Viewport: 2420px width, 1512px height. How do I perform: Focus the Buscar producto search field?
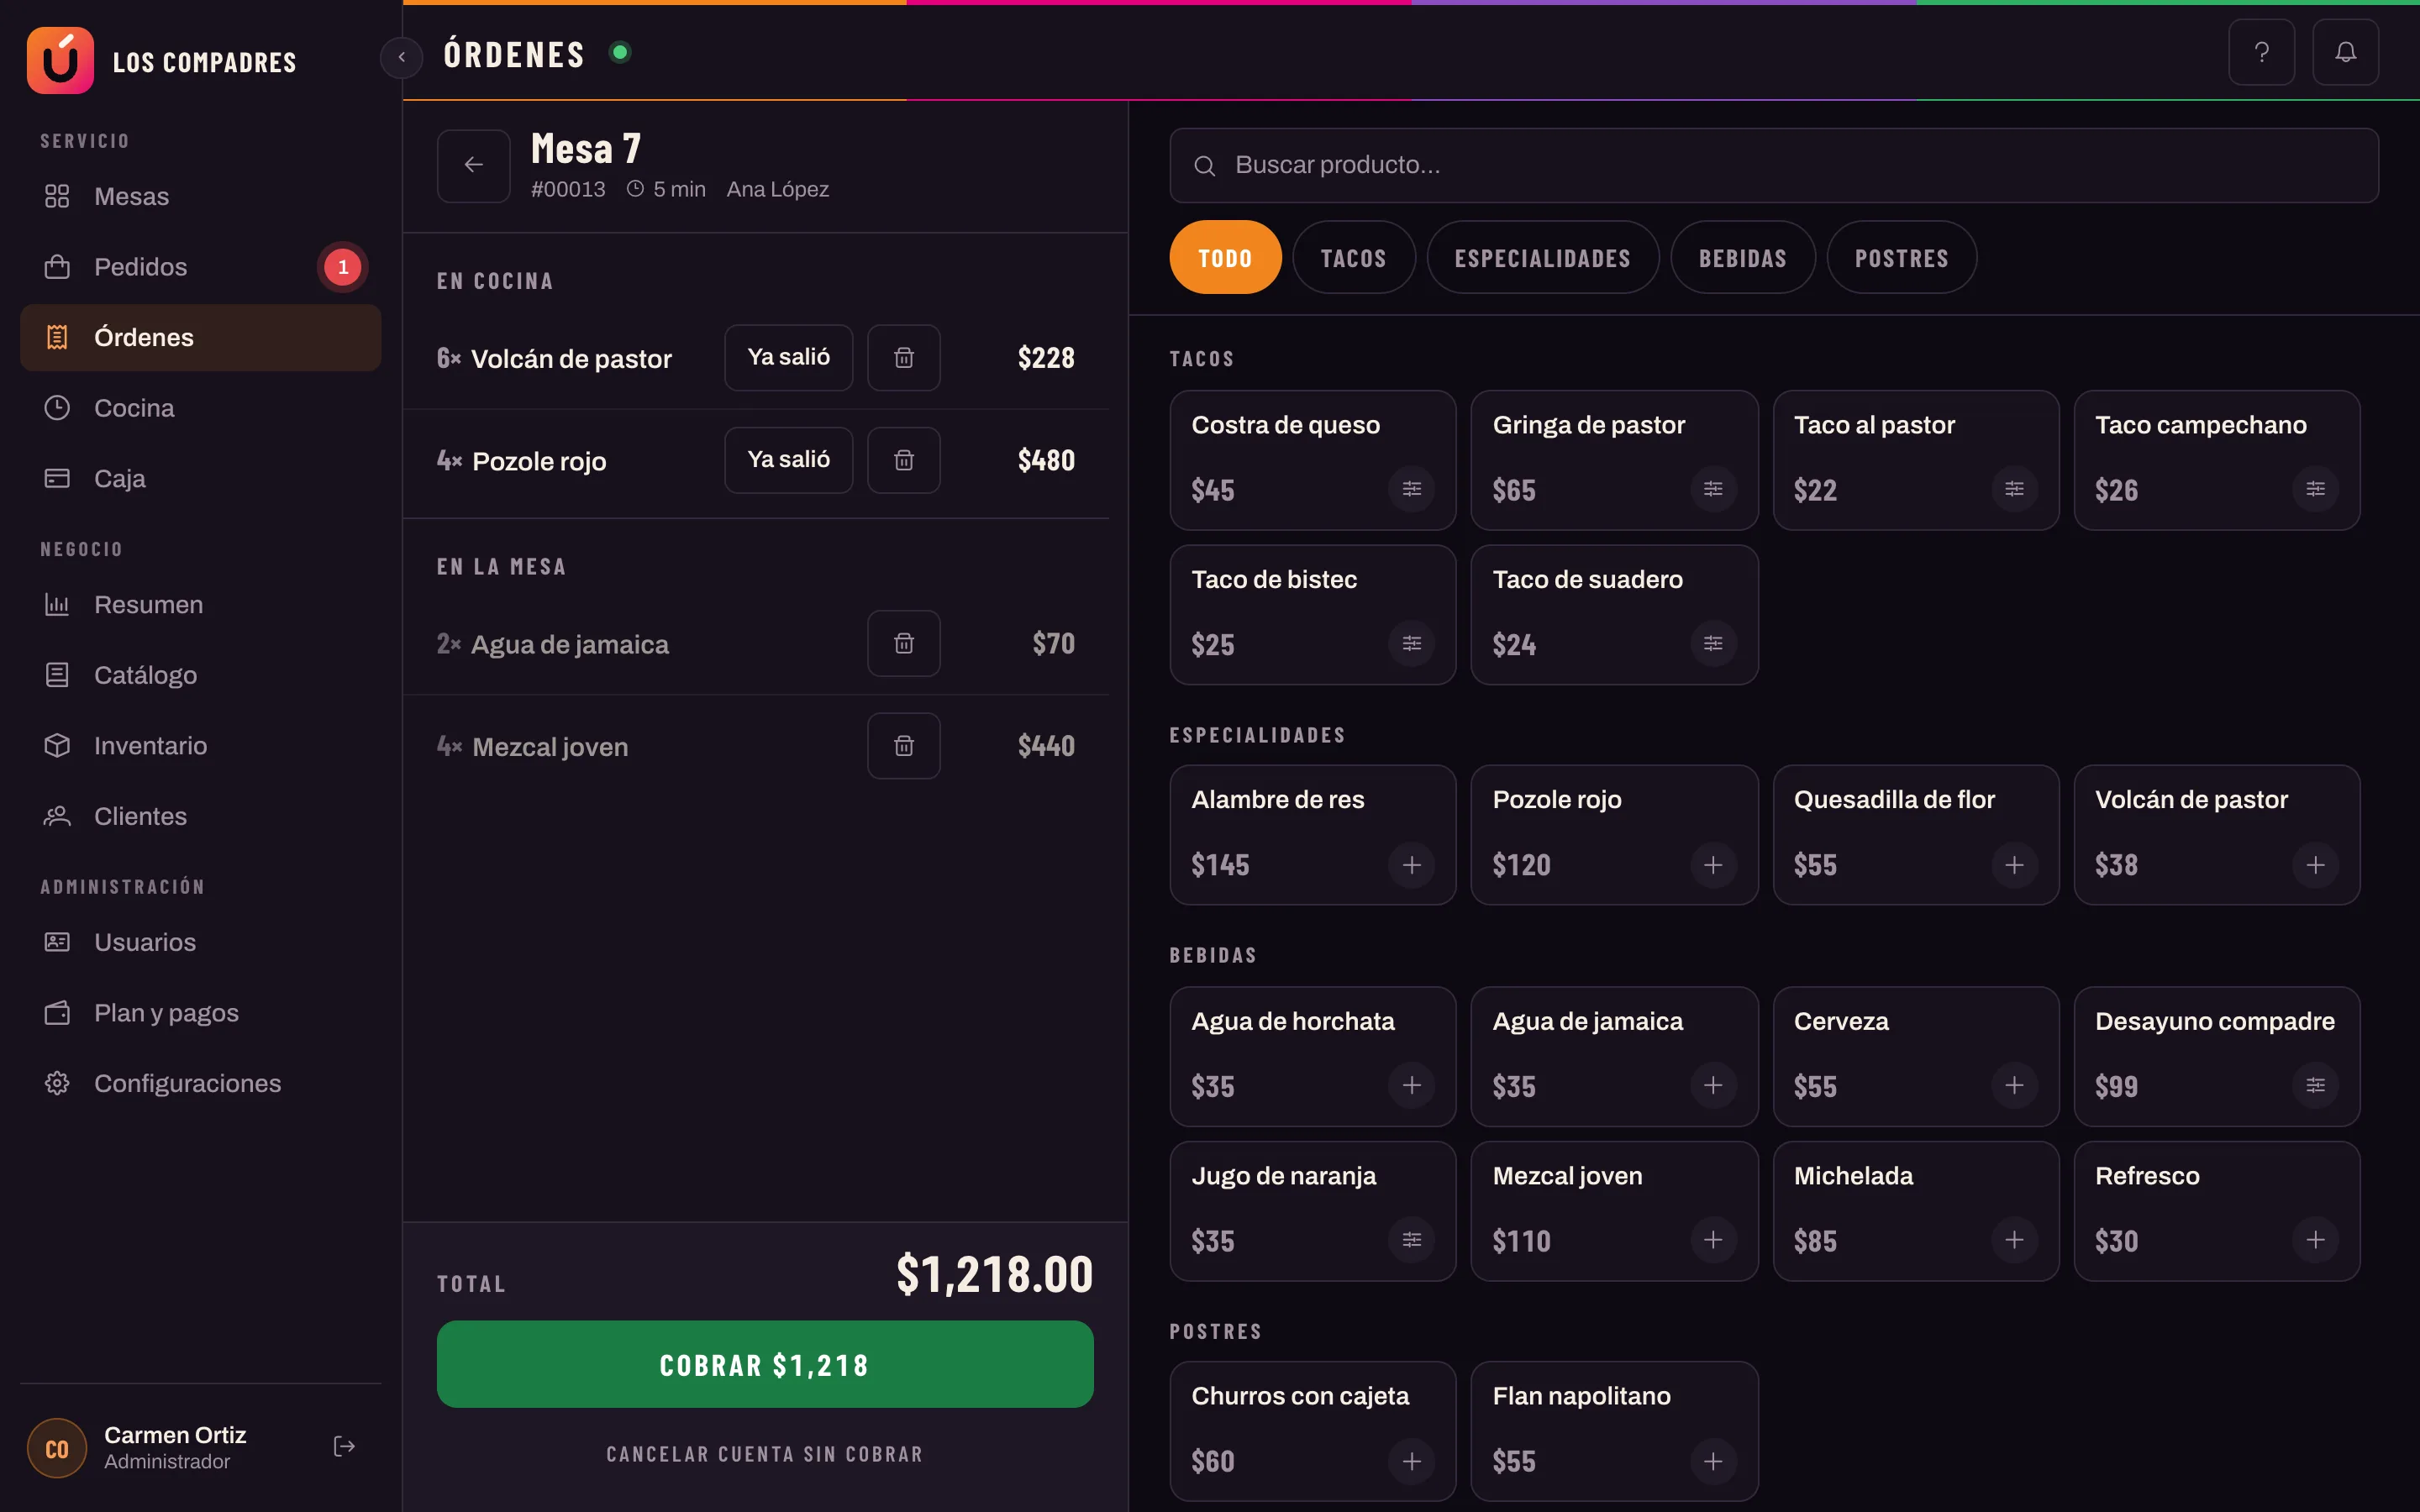pyautogui.click(x=1773, y=165)
